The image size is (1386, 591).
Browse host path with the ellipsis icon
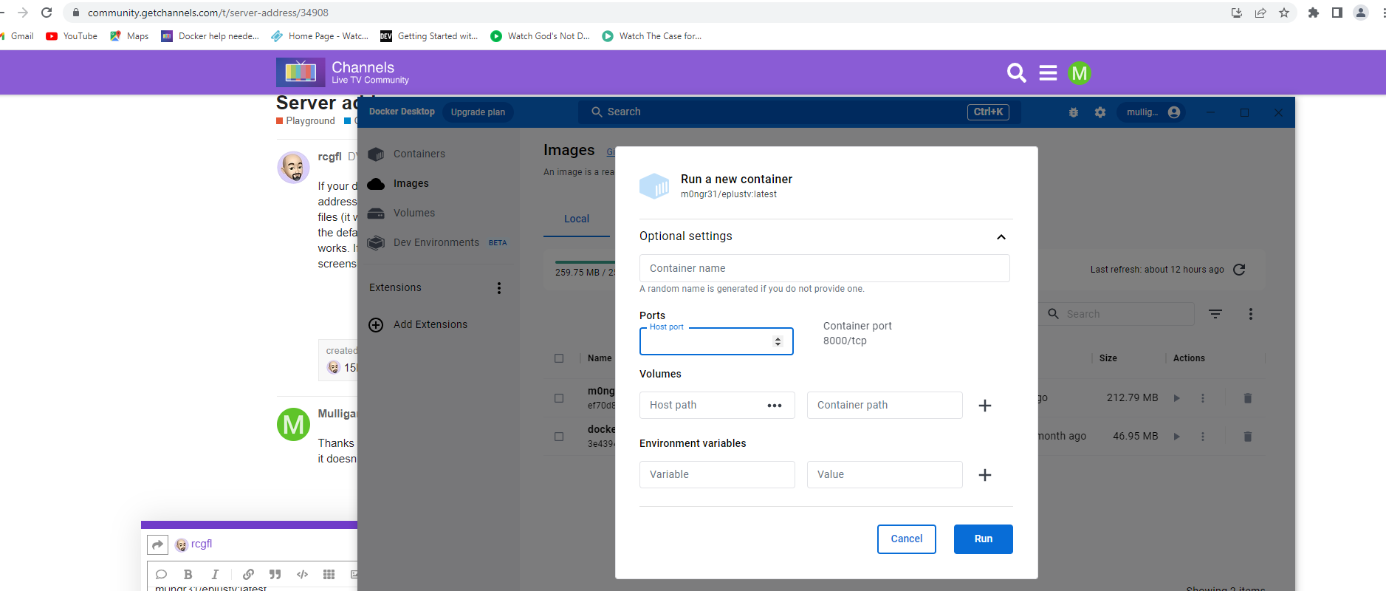(774, 406)
